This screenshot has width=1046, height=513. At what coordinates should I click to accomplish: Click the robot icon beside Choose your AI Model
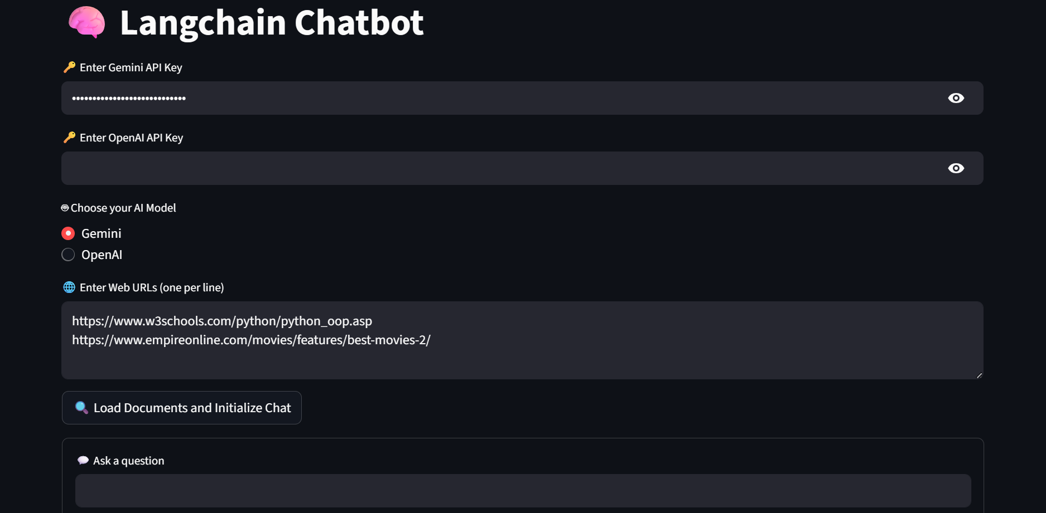(x=65, y=208)
